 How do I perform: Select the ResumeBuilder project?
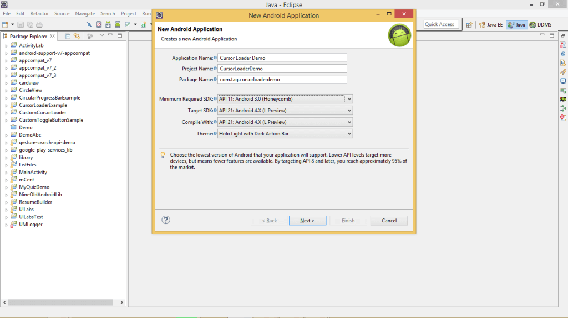(35, 202)
